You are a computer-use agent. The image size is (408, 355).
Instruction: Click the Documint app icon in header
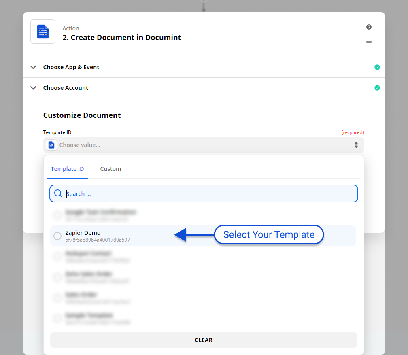point(43,32)
